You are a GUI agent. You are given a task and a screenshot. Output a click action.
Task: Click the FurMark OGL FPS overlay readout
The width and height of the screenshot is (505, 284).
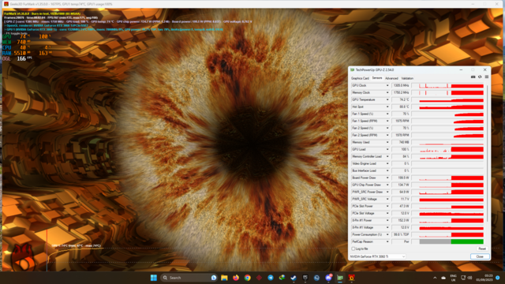pyautogui.click(x=17, y=58)
